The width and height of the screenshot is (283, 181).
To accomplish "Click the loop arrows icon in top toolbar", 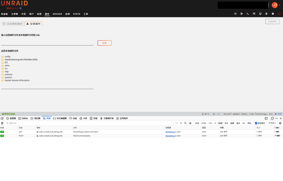I will pos(235,14).
